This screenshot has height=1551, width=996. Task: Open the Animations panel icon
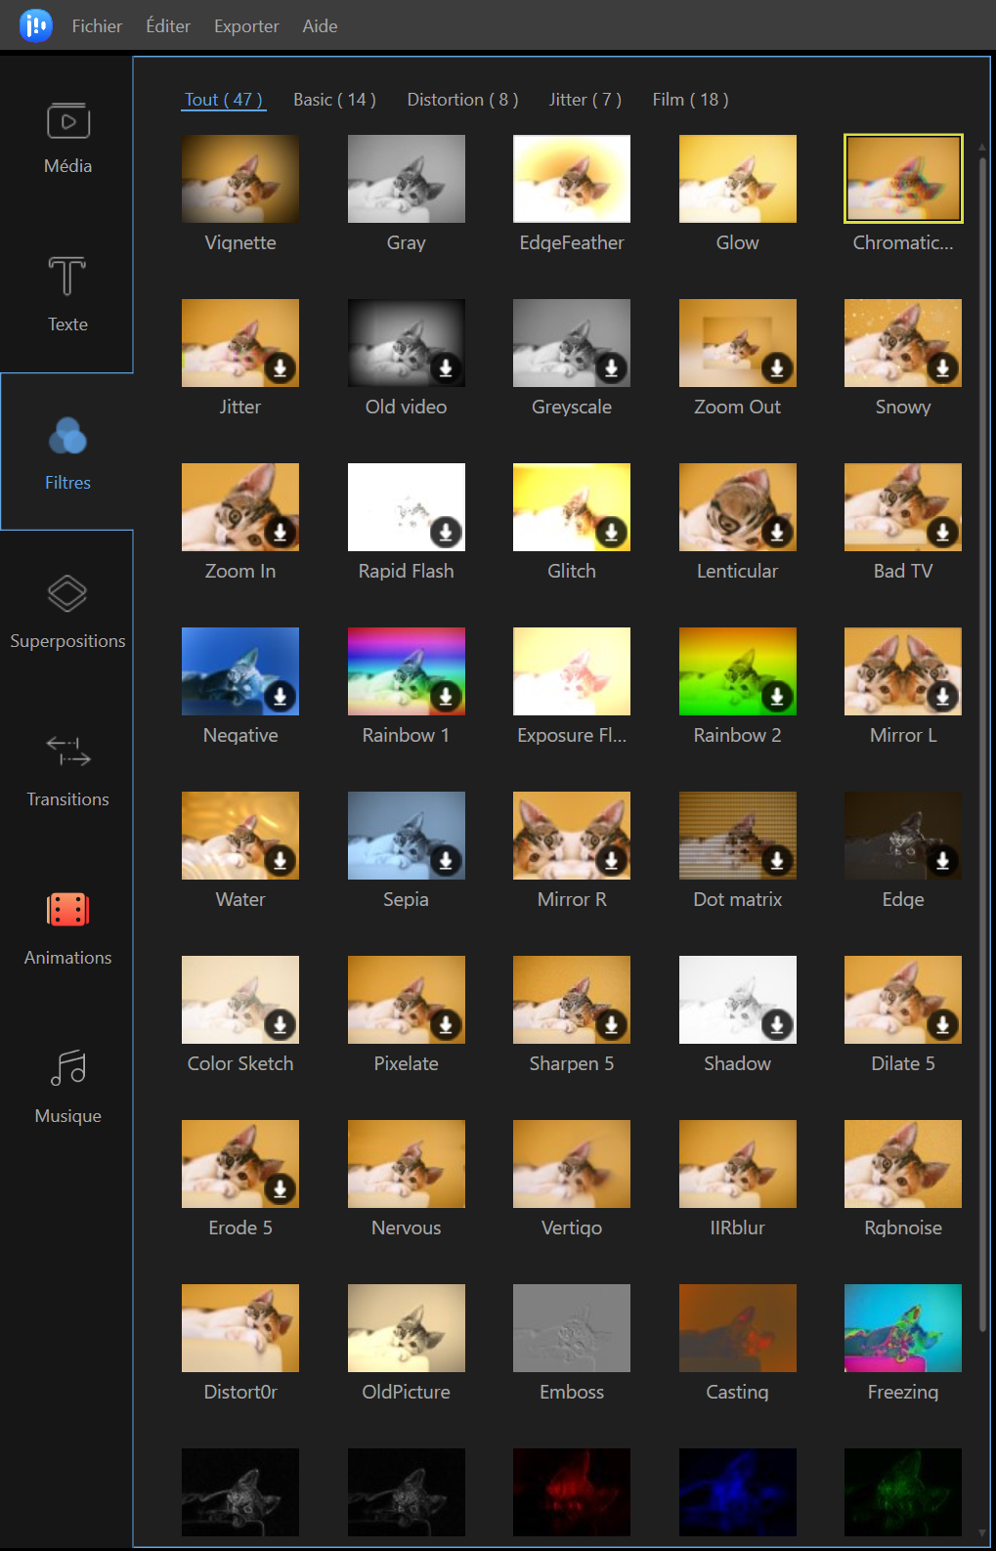[x=67, y=910]
